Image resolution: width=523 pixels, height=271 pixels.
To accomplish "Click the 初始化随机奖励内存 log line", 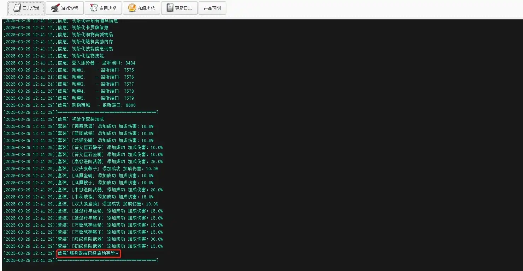I will [x=58, y=42].
